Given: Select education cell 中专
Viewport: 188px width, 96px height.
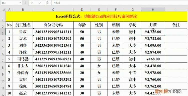Looking at the screenshot, I should coord(133,73).
